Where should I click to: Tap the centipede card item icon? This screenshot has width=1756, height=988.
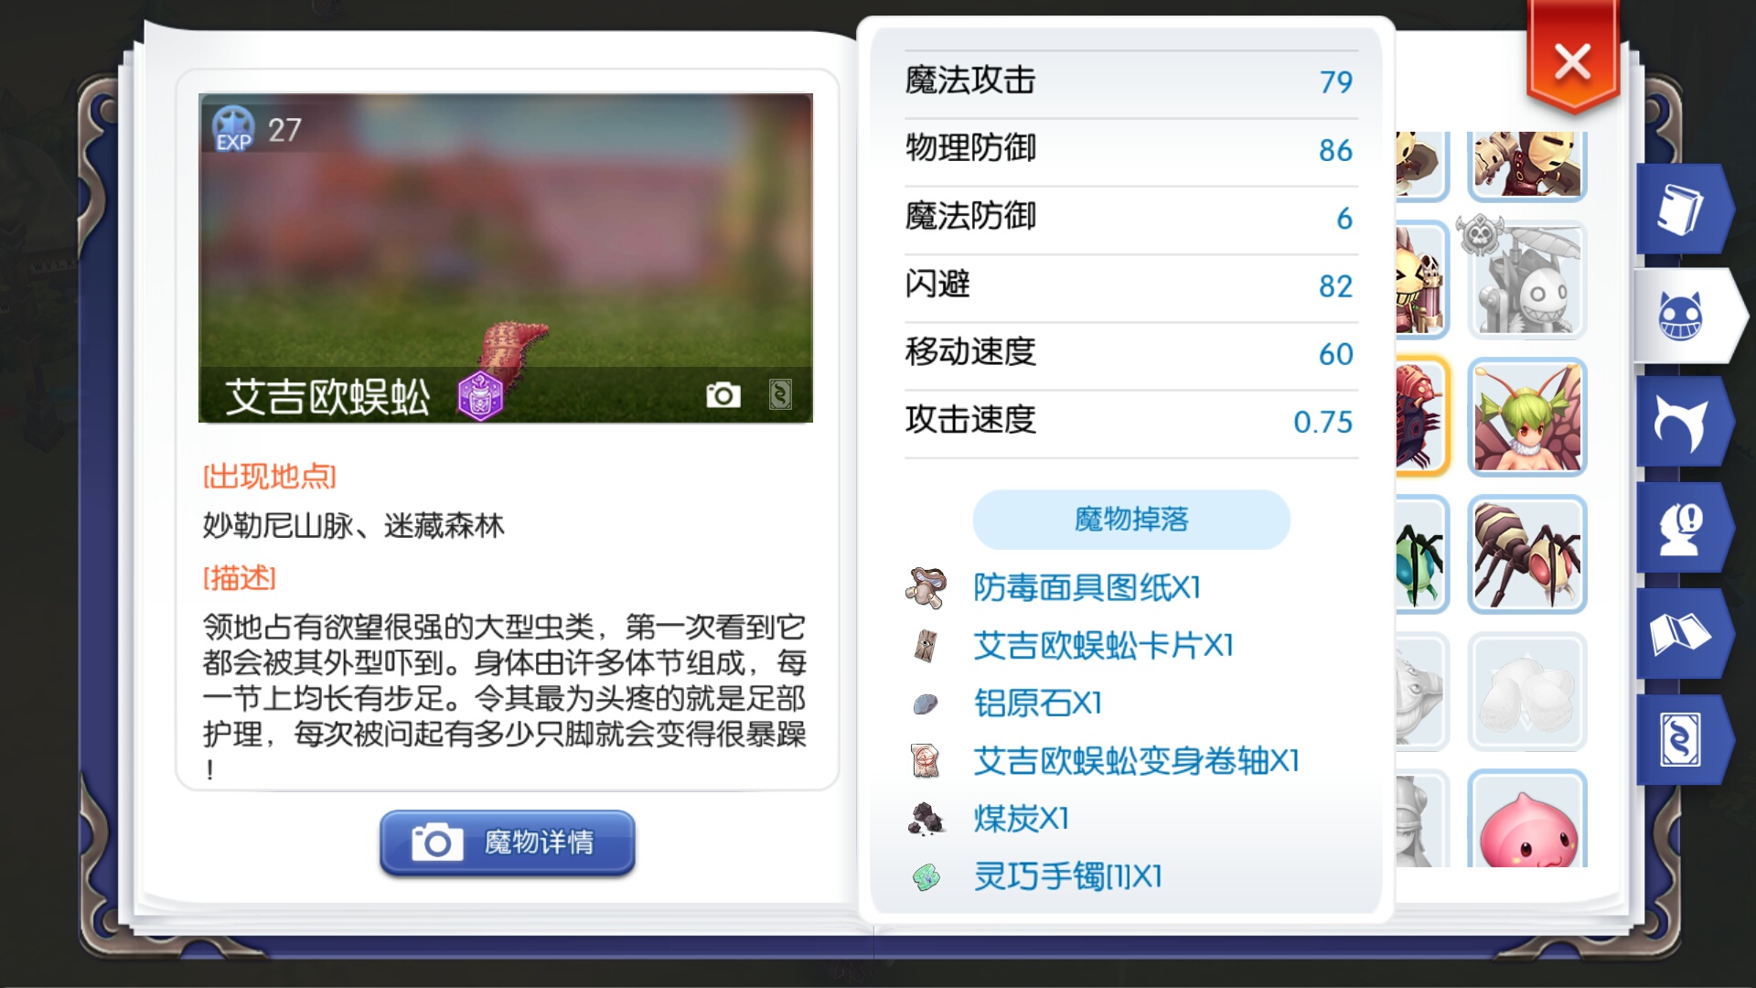point(926,646)
